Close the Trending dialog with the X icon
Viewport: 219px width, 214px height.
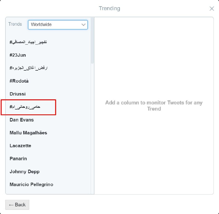coord(212,8)
